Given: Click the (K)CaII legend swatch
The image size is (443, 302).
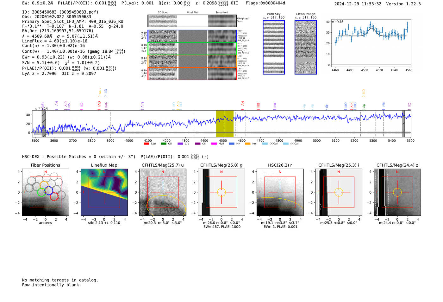Looking at the screenshot, I should click(x=265, y=144).
